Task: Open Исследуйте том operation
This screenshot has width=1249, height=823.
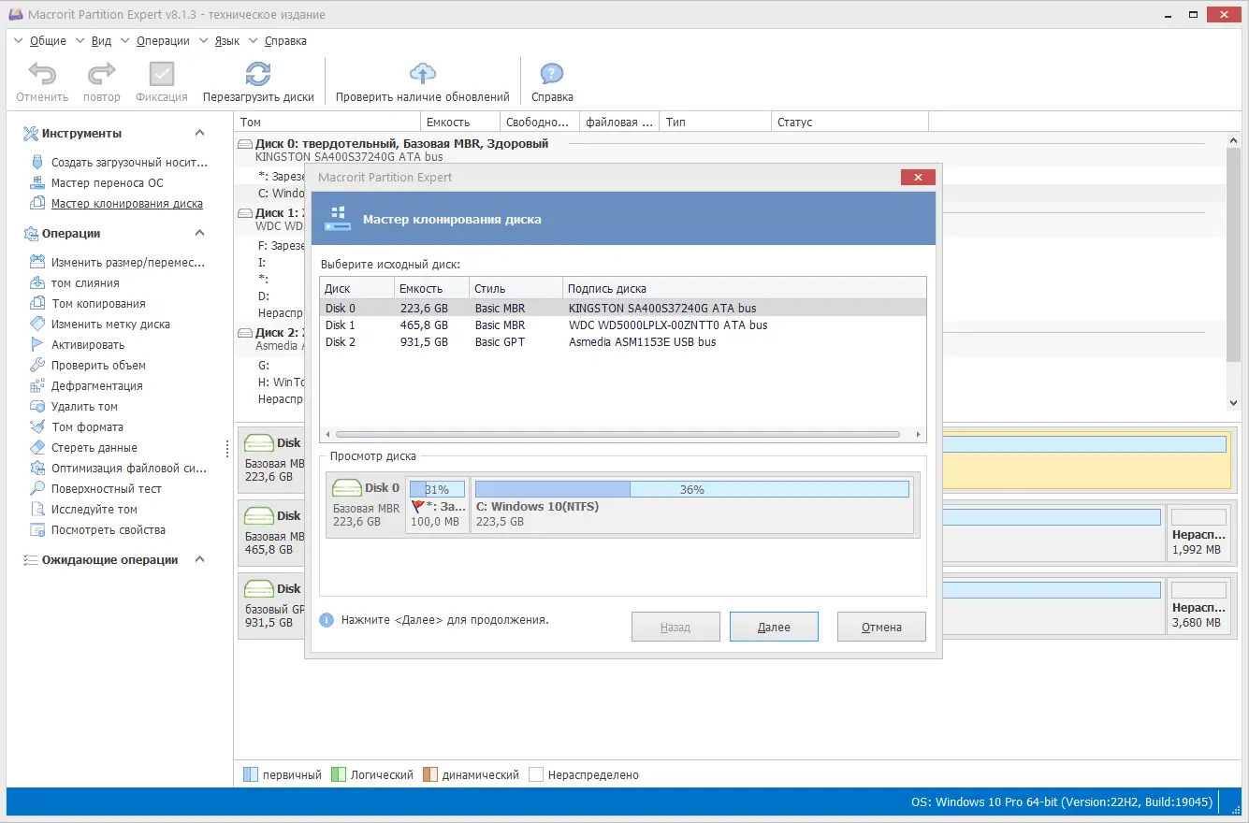Action: click(83, 510)
